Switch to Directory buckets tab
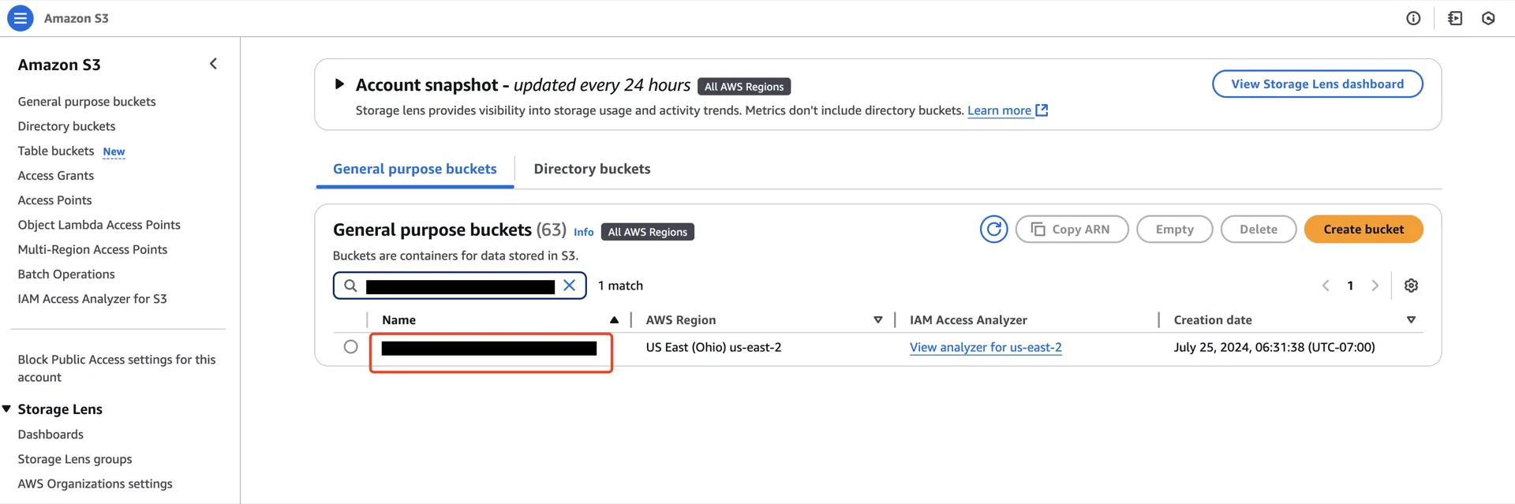The width and height of the screenshot is (1515, 504). [592, 169]
